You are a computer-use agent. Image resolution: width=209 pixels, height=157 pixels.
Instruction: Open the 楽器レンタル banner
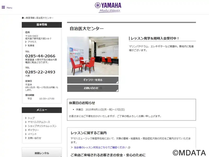[x=42, y=153]
